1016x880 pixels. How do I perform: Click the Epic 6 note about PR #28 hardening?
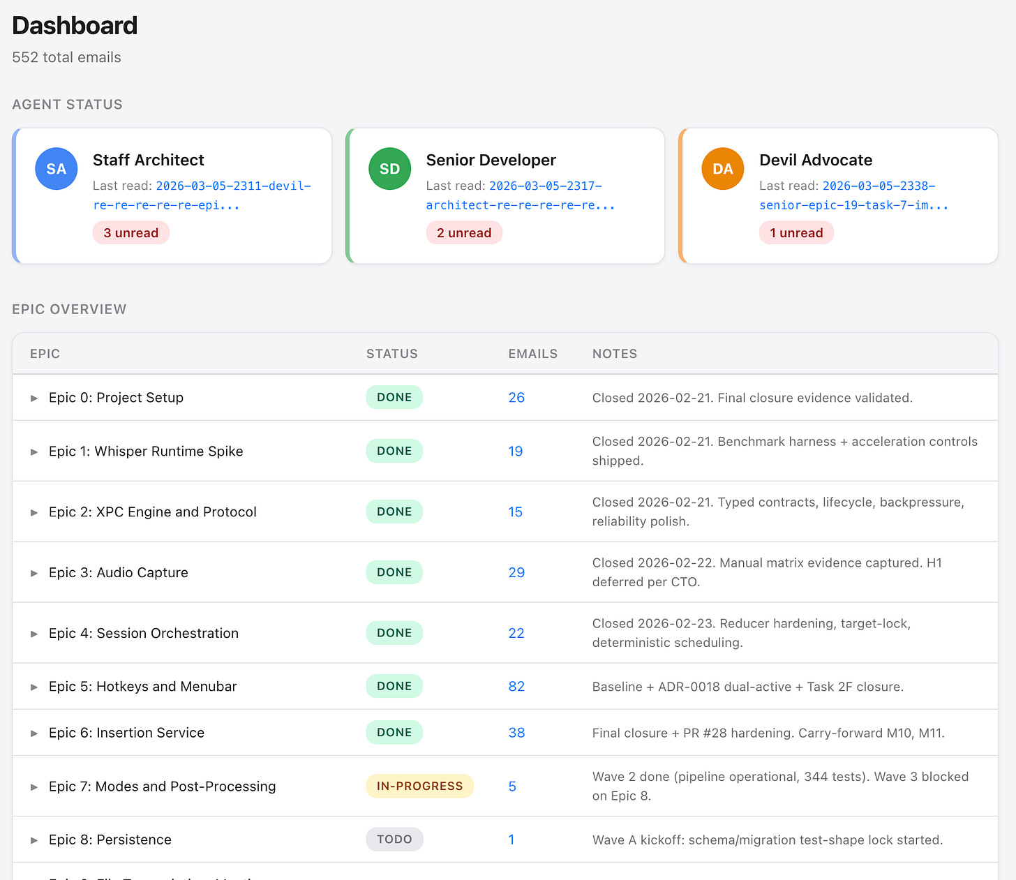769,733
